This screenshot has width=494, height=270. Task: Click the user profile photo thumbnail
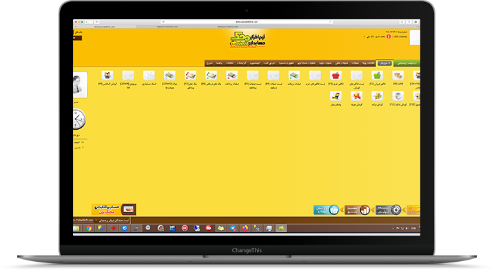[80, 85]
